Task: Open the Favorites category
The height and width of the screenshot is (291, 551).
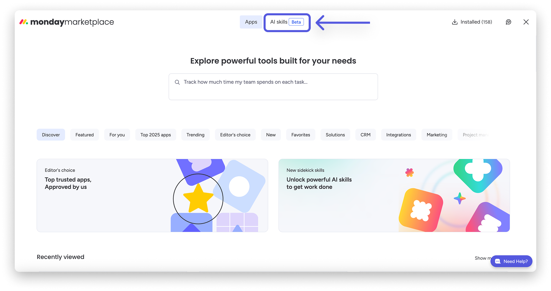Action: click(x=301, y=135)
